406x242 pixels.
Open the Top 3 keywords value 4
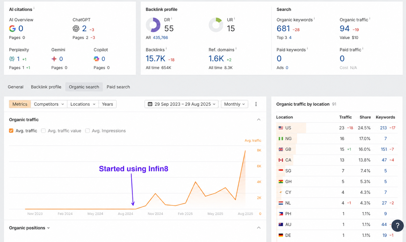point(290,37)
